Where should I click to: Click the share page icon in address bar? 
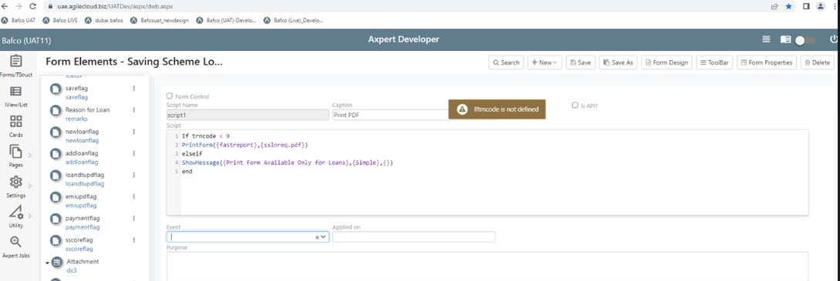click(x=774, y=6)
